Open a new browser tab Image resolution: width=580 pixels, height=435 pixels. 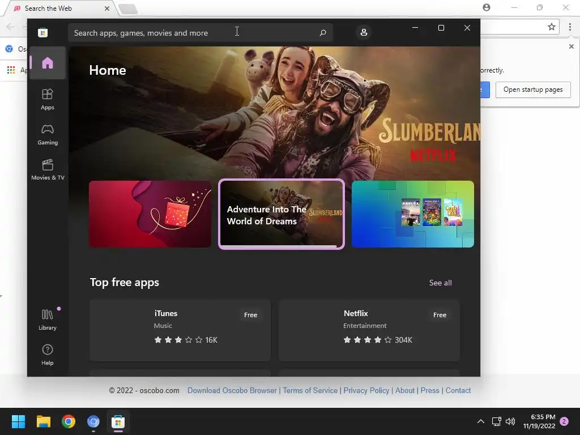tap(128, 9)
